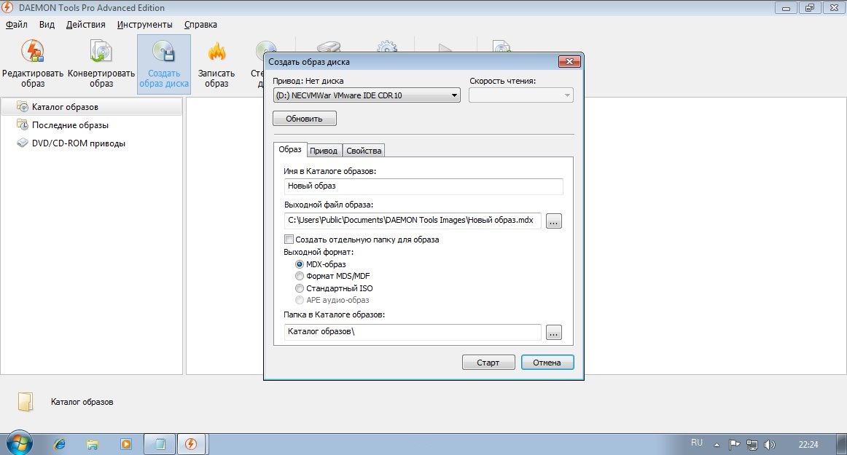Show hidden tray icons arrow
The height and width of the screenshot is (455, 847).
717,445
